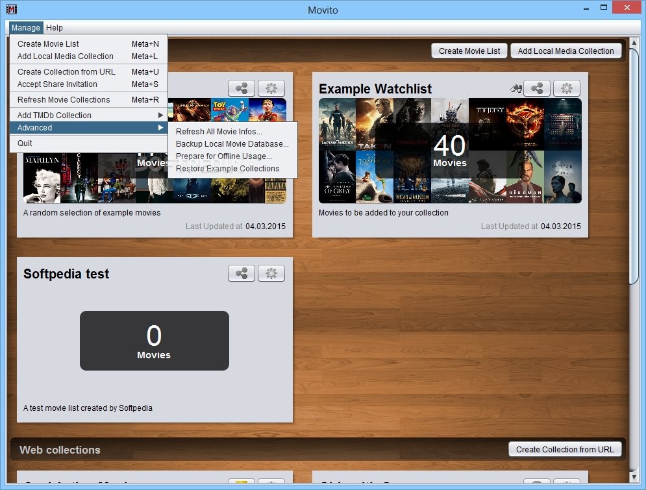Click the Movito app icon in title bar
646x490 pixels.
click(12, 9)
